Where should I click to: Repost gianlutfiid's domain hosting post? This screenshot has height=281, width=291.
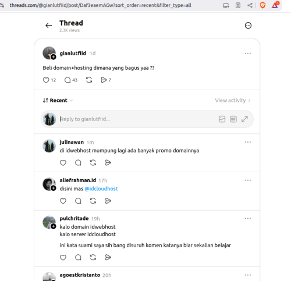tap(89, 80)
